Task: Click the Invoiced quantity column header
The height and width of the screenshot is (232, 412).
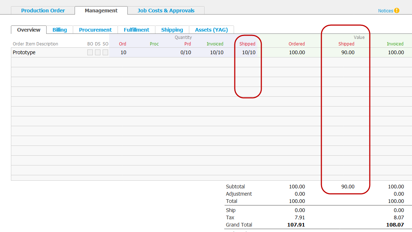Action: point(215,44)
